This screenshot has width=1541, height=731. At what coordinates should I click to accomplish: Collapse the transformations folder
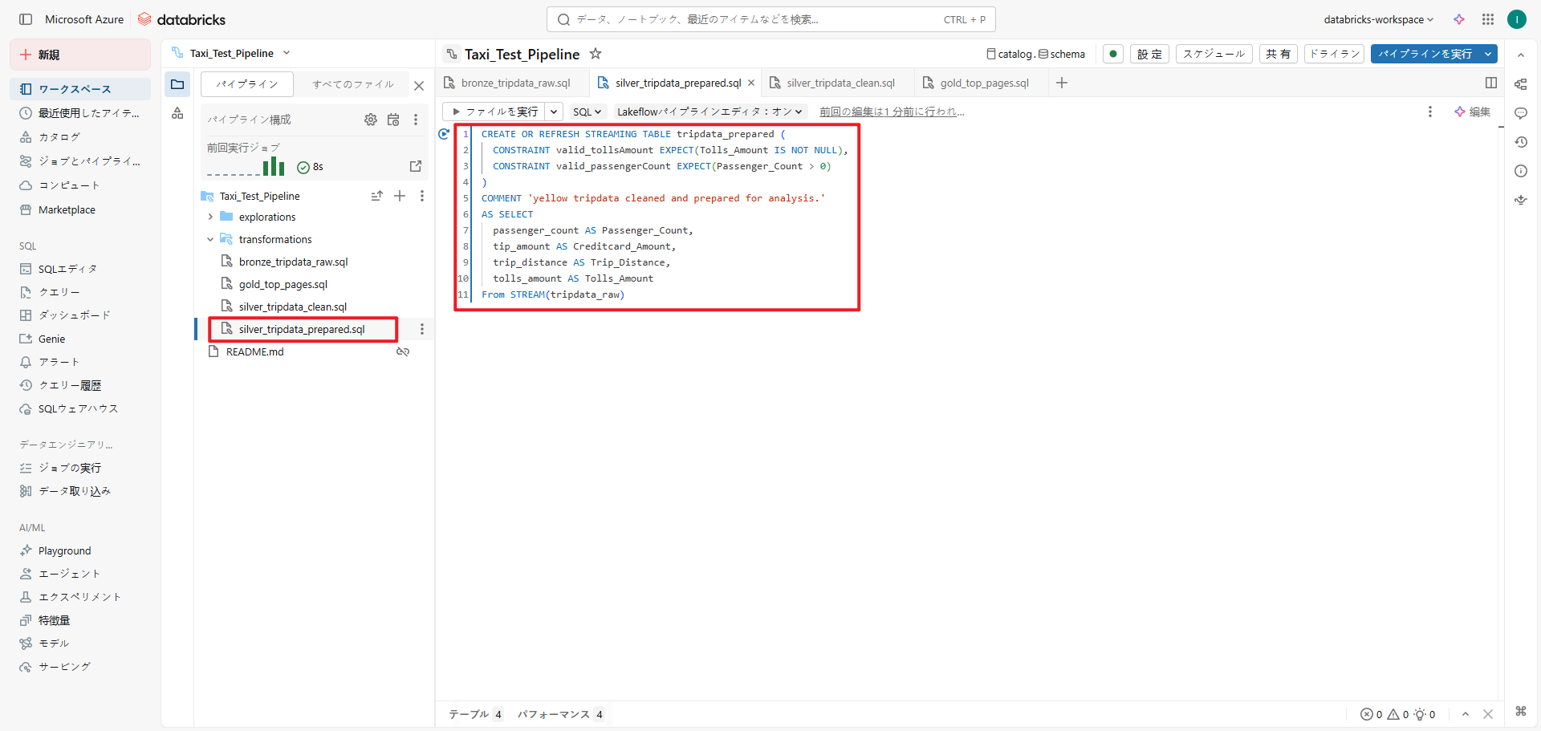point(210,239)
